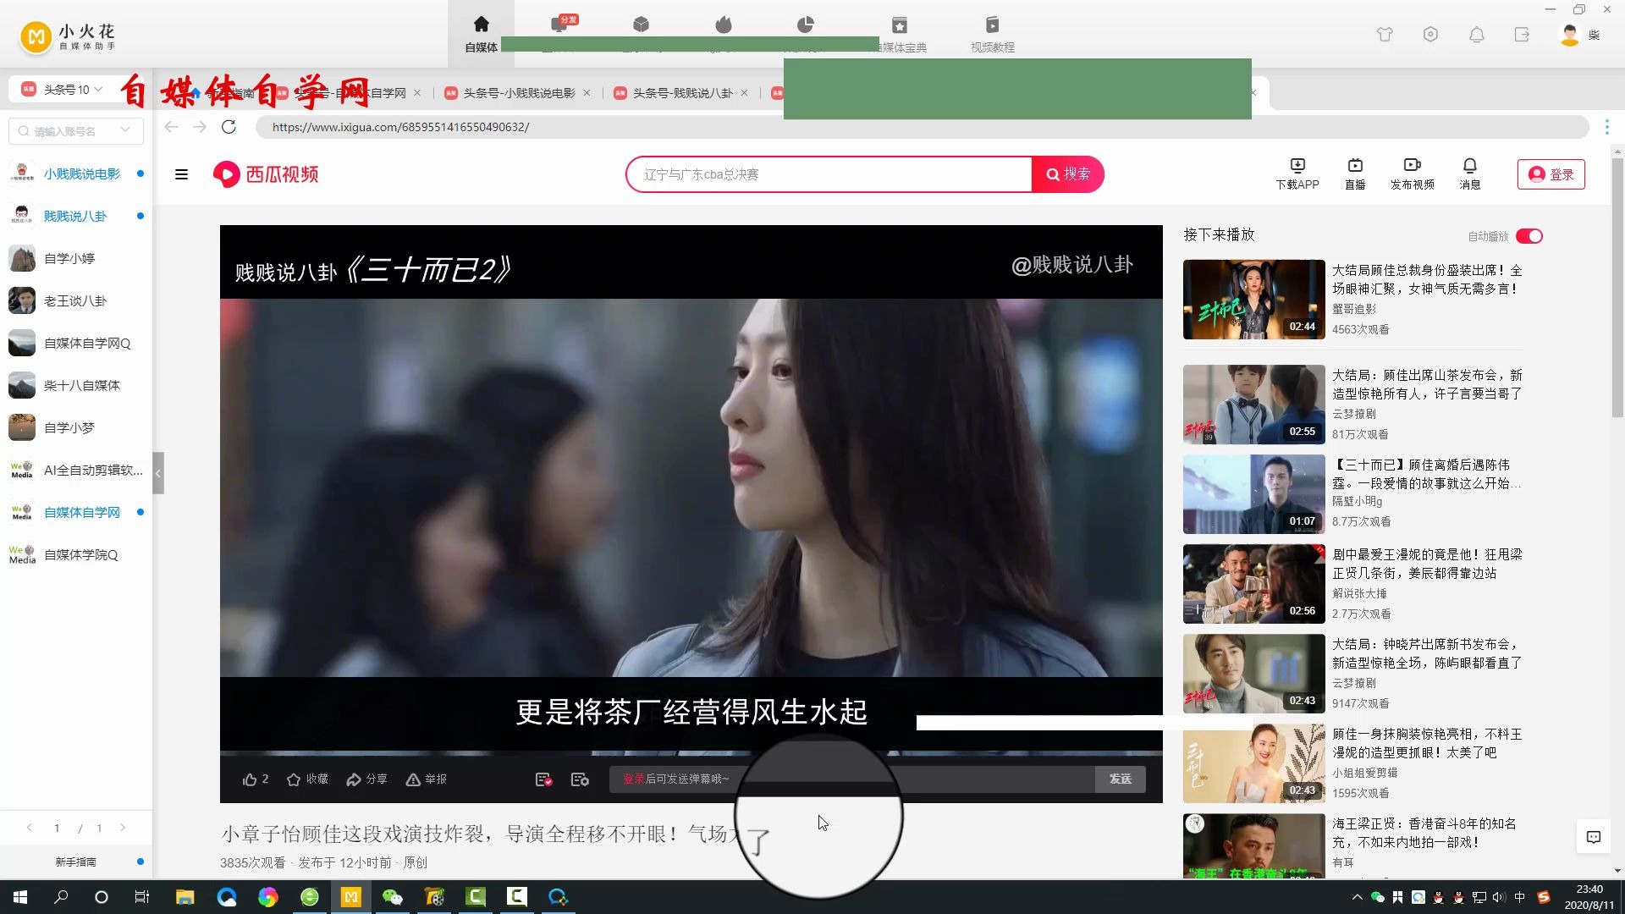The width and height of the screenshot is (1625, 914).
Task: Open the 消息 bell icon
Action: [x=1470, y=173]
